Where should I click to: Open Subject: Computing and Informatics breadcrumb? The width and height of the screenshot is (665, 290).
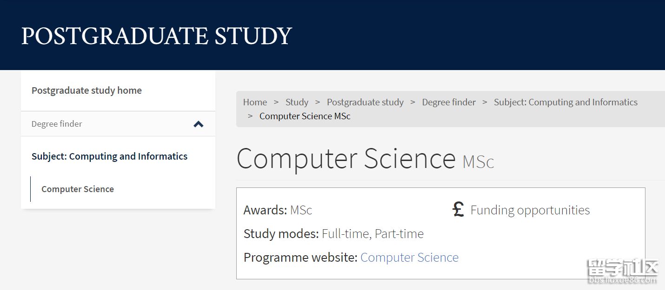pos(565,102)
